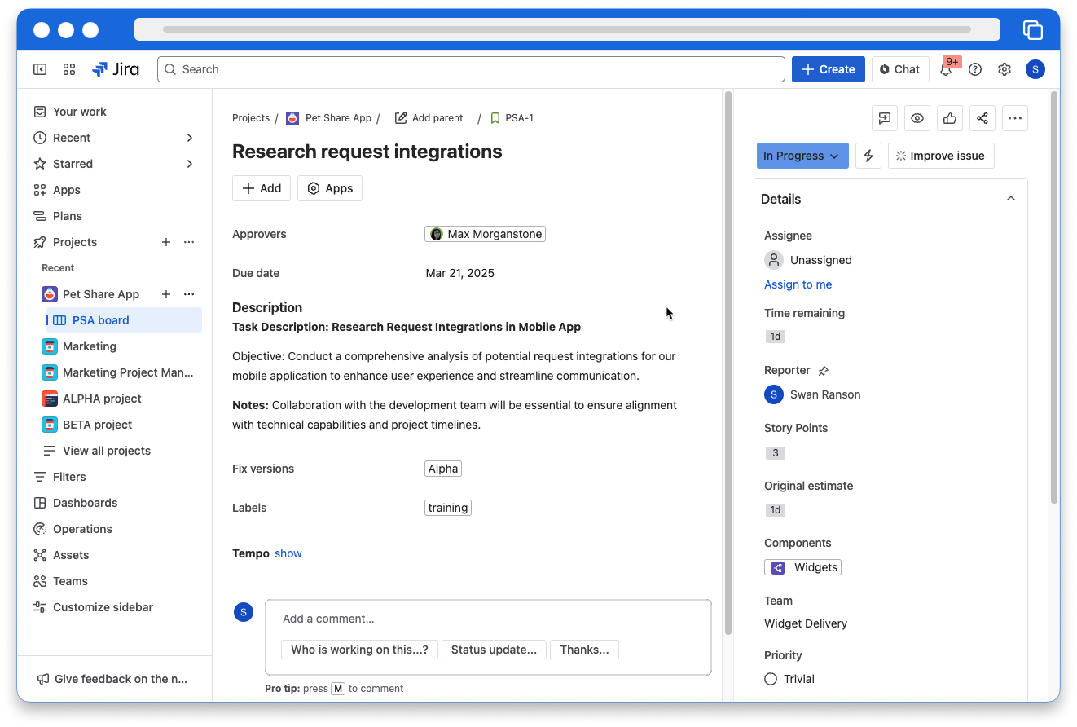Click Improve issue button
The width and height of the screenshot is (1077, 727).
941,156
